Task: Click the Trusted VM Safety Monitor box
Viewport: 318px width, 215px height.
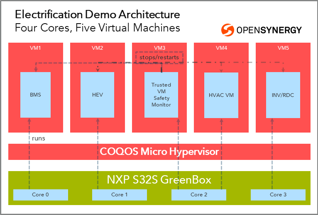Action: click(x=161, y=94)
